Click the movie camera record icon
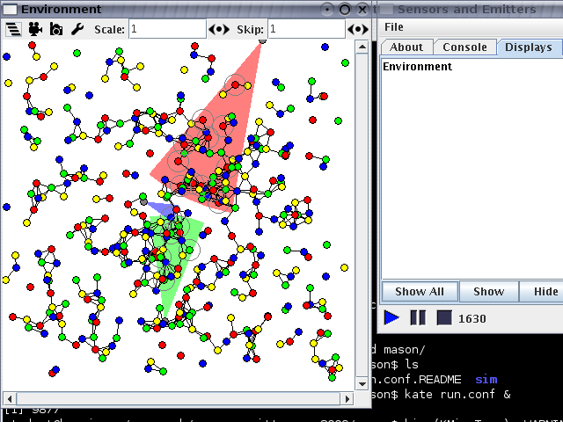 (x=34, y=28)
